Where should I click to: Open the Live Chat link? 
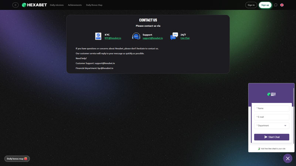185,38
